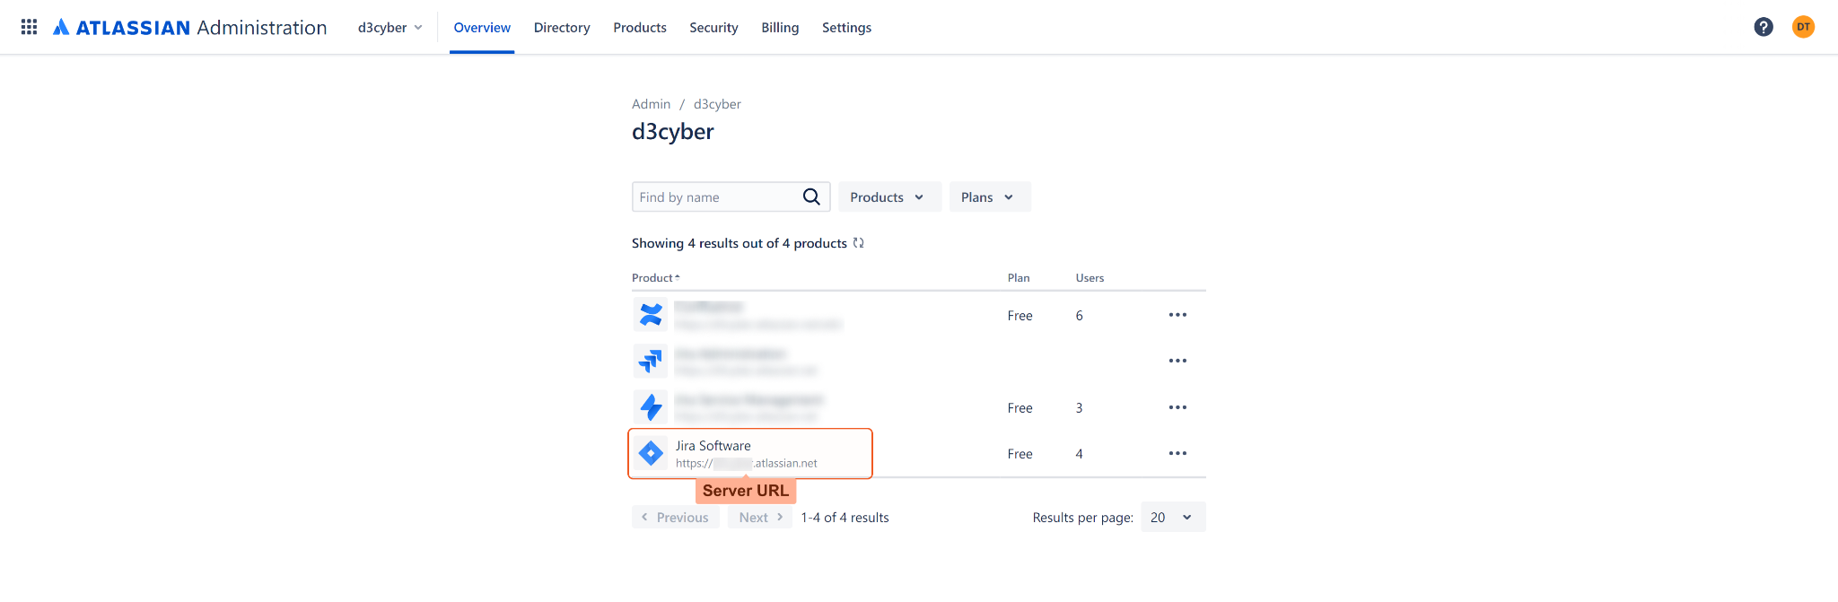Open the Jira Software product link

click(713, 446)
